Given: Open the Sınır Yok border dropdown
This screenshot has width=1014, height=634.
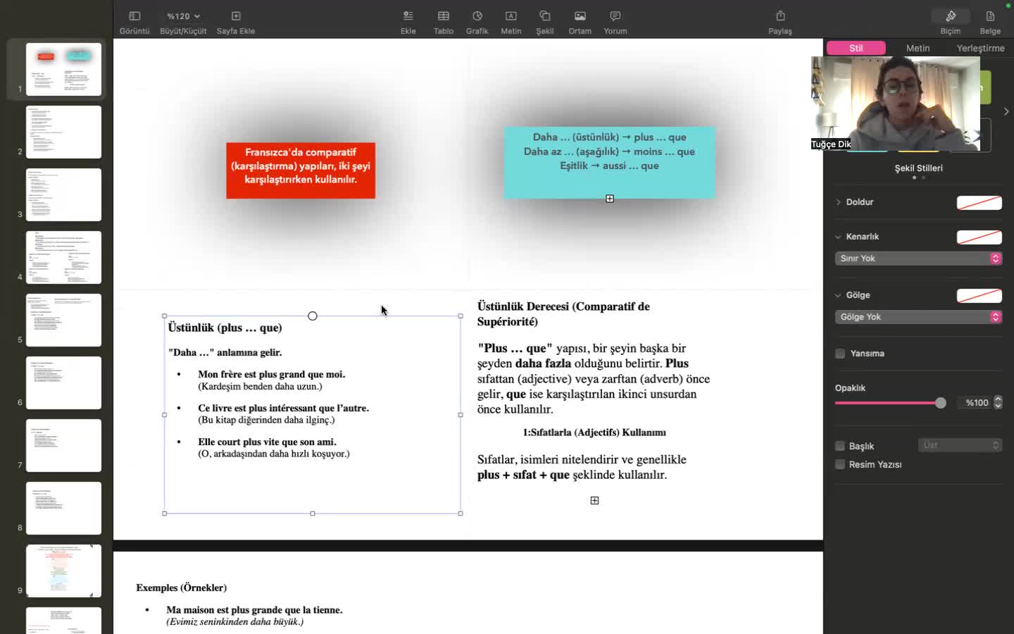Looking at the screenshot, I should [x=918, y=259].
